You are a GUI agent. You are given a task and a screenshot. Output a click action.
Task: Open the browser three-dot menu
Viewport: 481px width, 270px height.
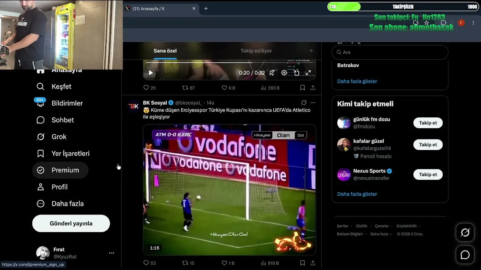coord(473,23)
